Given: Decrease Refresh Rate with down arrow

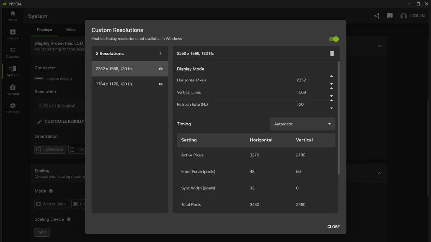Looking at the screenshot, I should click(332, 108).
